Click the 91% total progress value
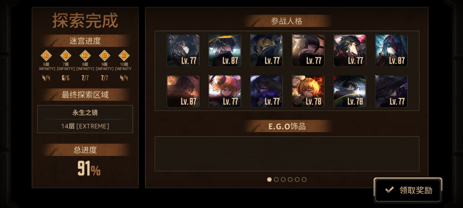 click(x=89, y=168)
